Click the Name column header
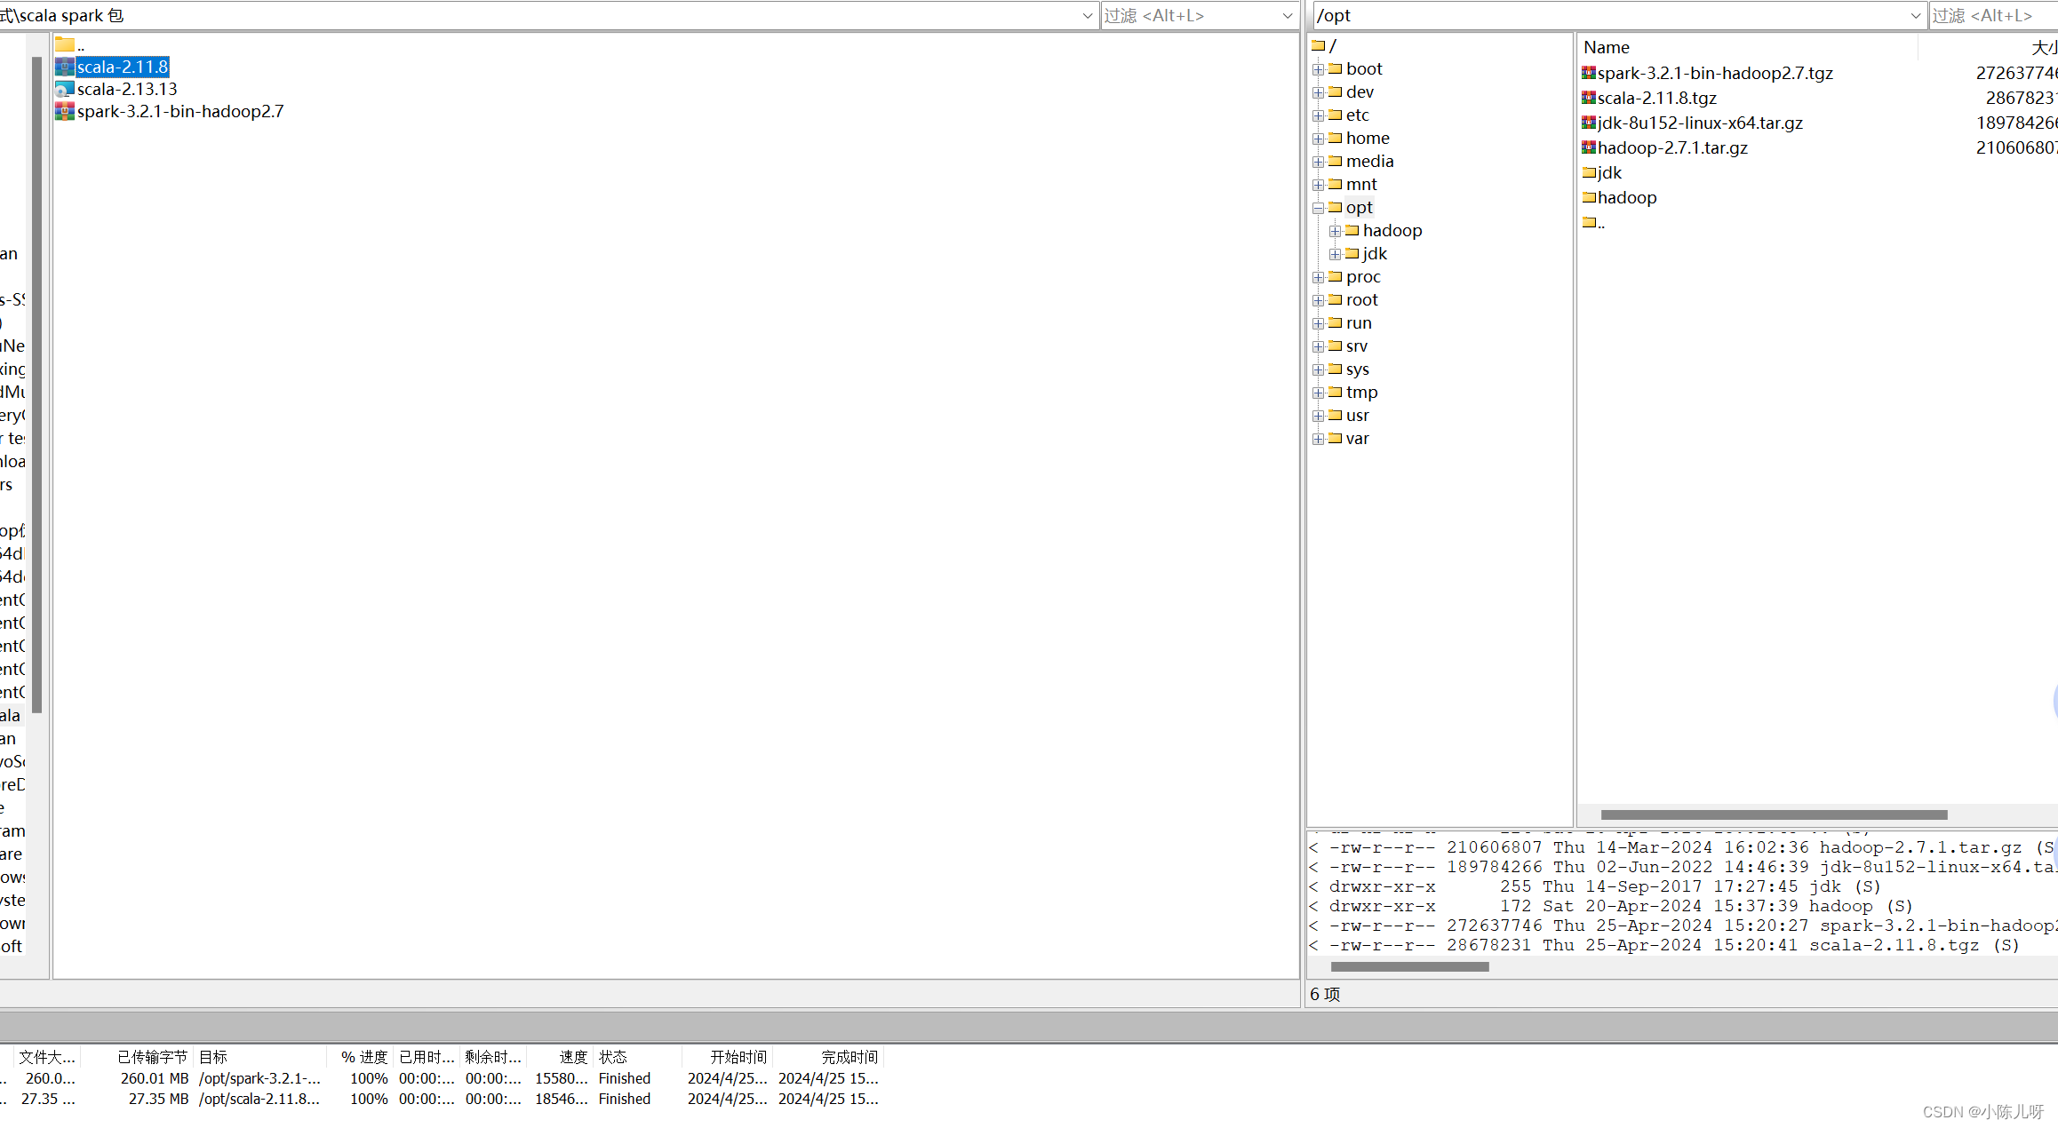Image resolution: width=2058 pixels, height=1128 pixels. point(1607,48)
